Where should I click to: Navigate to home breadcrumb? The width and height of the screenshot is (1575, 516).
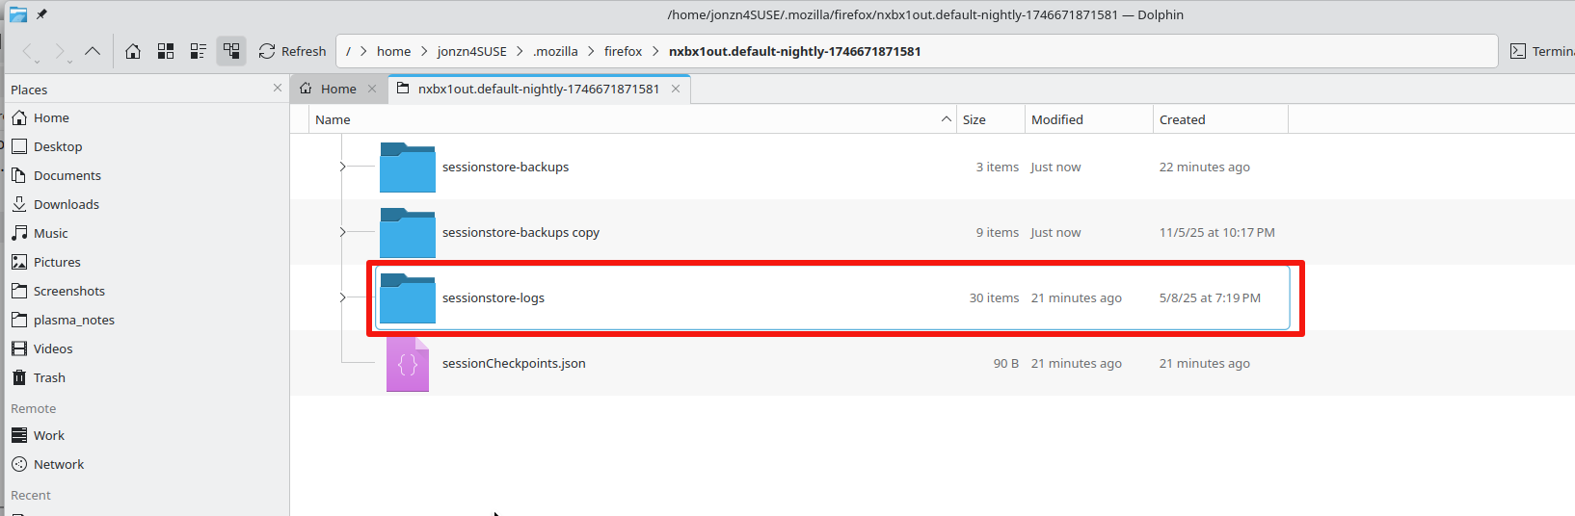click(393, 51)
